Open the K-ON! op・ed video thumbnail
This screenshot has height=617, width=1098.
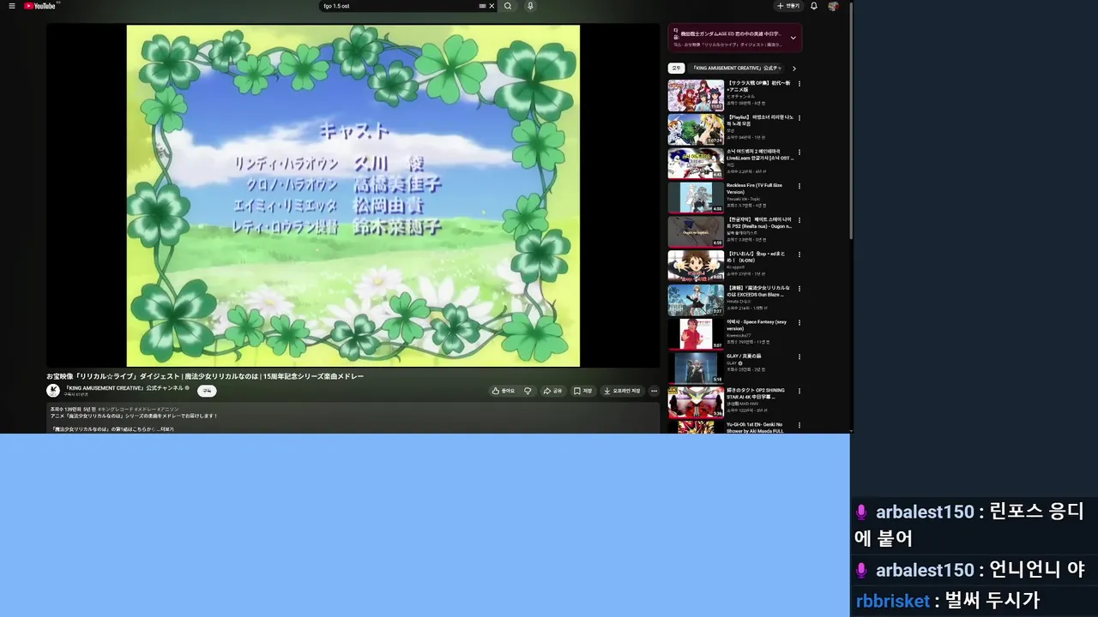point(696,266)
